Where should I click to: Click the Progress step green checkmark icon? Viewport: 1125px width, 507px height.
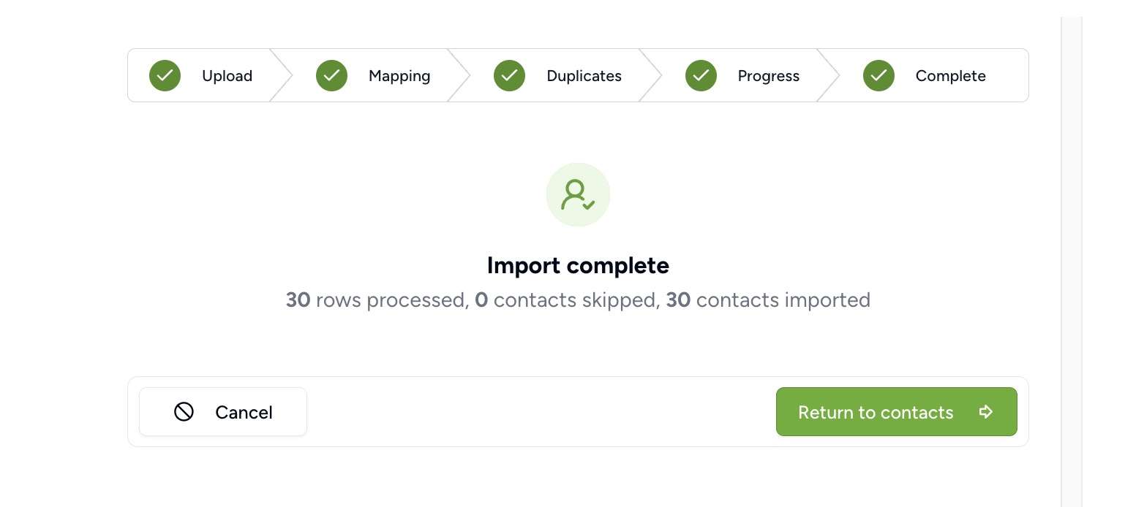(701, 75)
